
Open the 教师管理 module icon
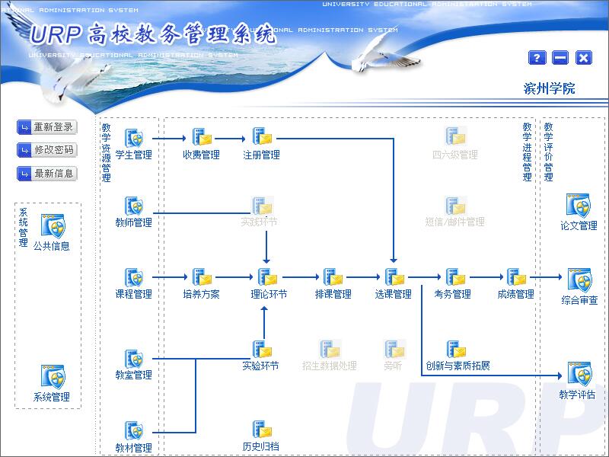[x=134, y=206]
